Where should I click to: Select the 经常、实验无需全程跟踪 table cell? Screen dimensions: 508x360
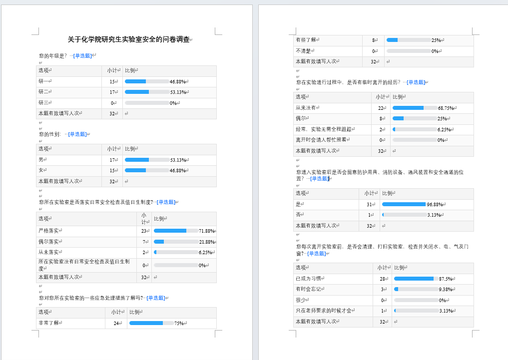333,129
